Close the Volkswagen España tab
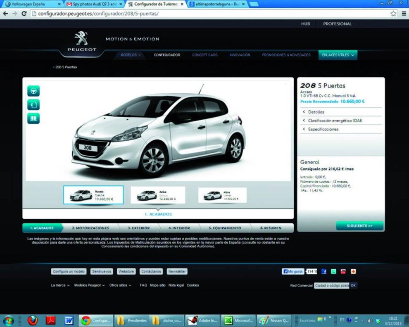The width and height of the screenshot is (409, 327). 59,4
